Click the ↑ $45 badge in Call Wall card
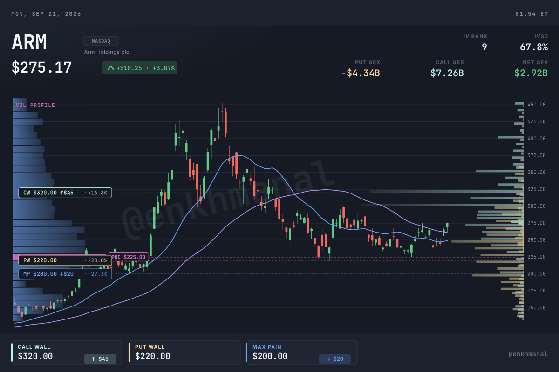 [x=100, y=359]
